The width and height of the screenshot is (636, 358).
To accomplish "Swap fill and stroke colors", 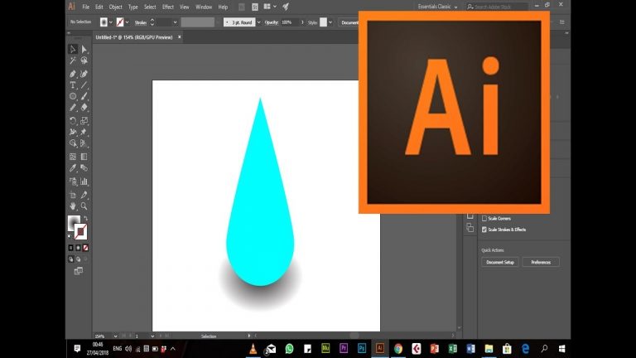I will click(x=85, y=219).
